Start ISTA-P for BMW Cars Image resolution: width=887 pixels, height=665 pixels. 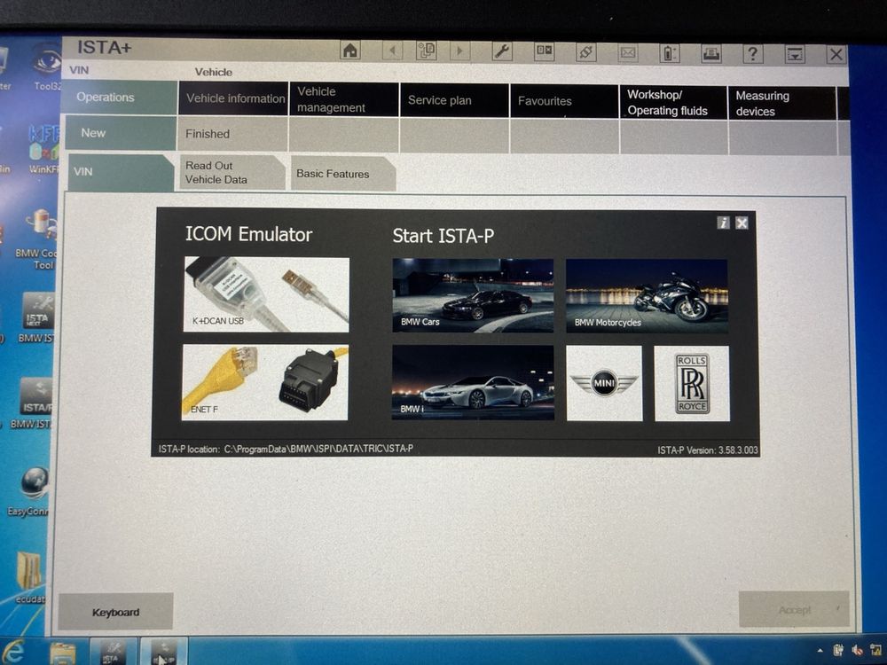tap(473, 295)
